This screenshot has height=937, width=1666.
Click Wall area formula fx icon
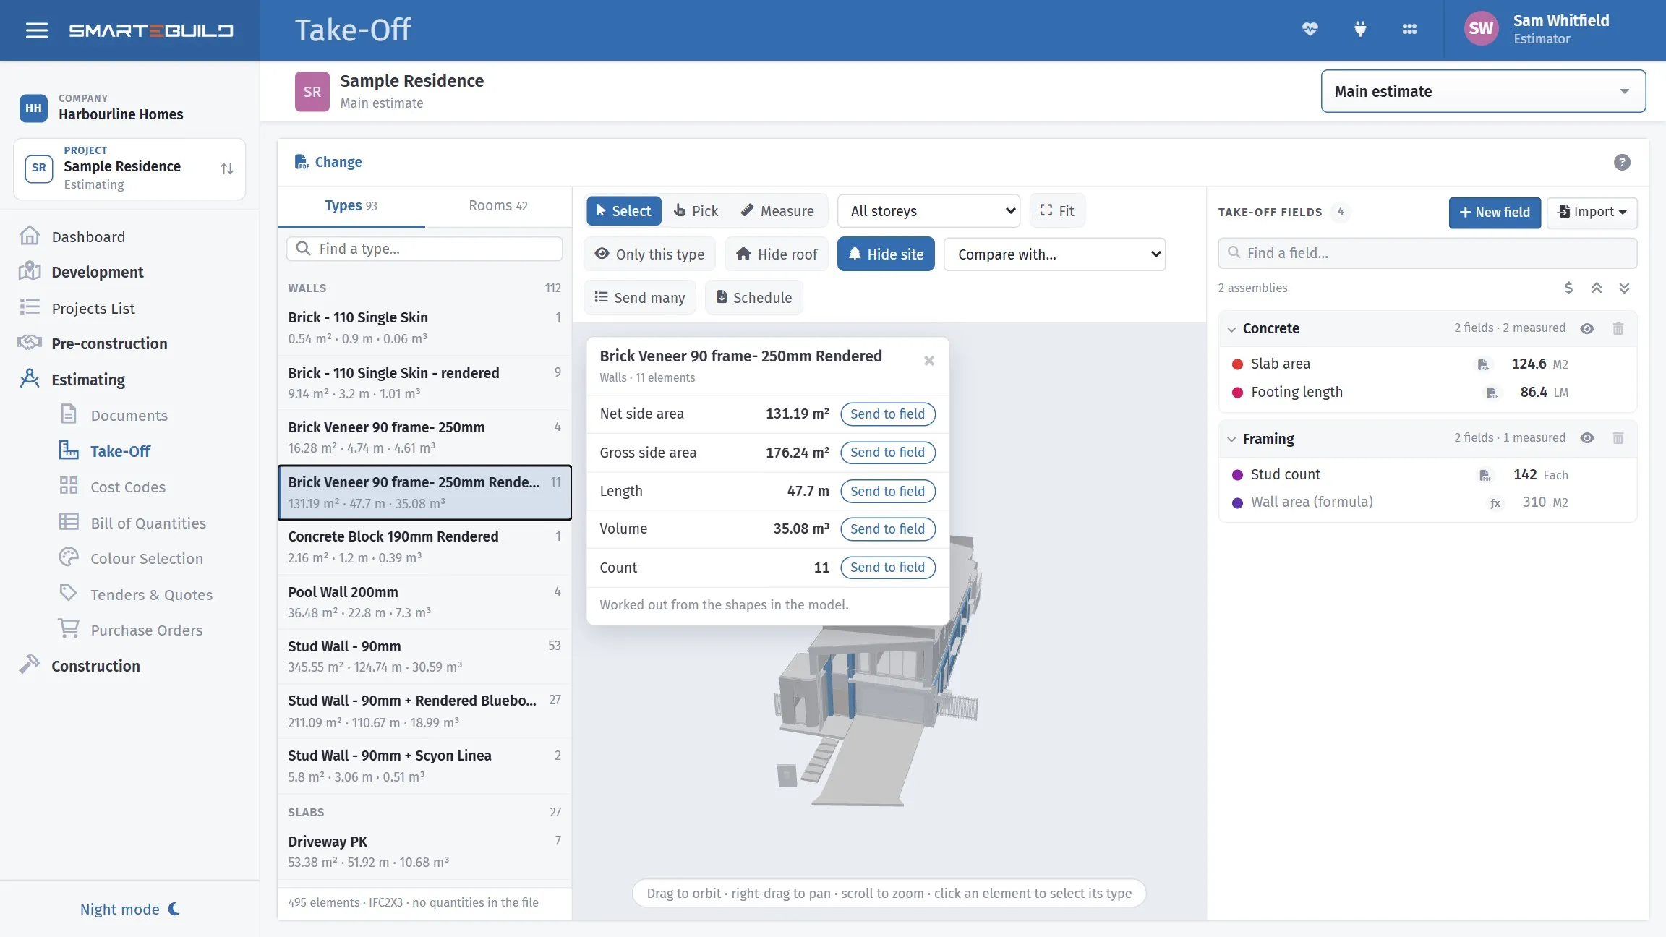coord(1495,502)
